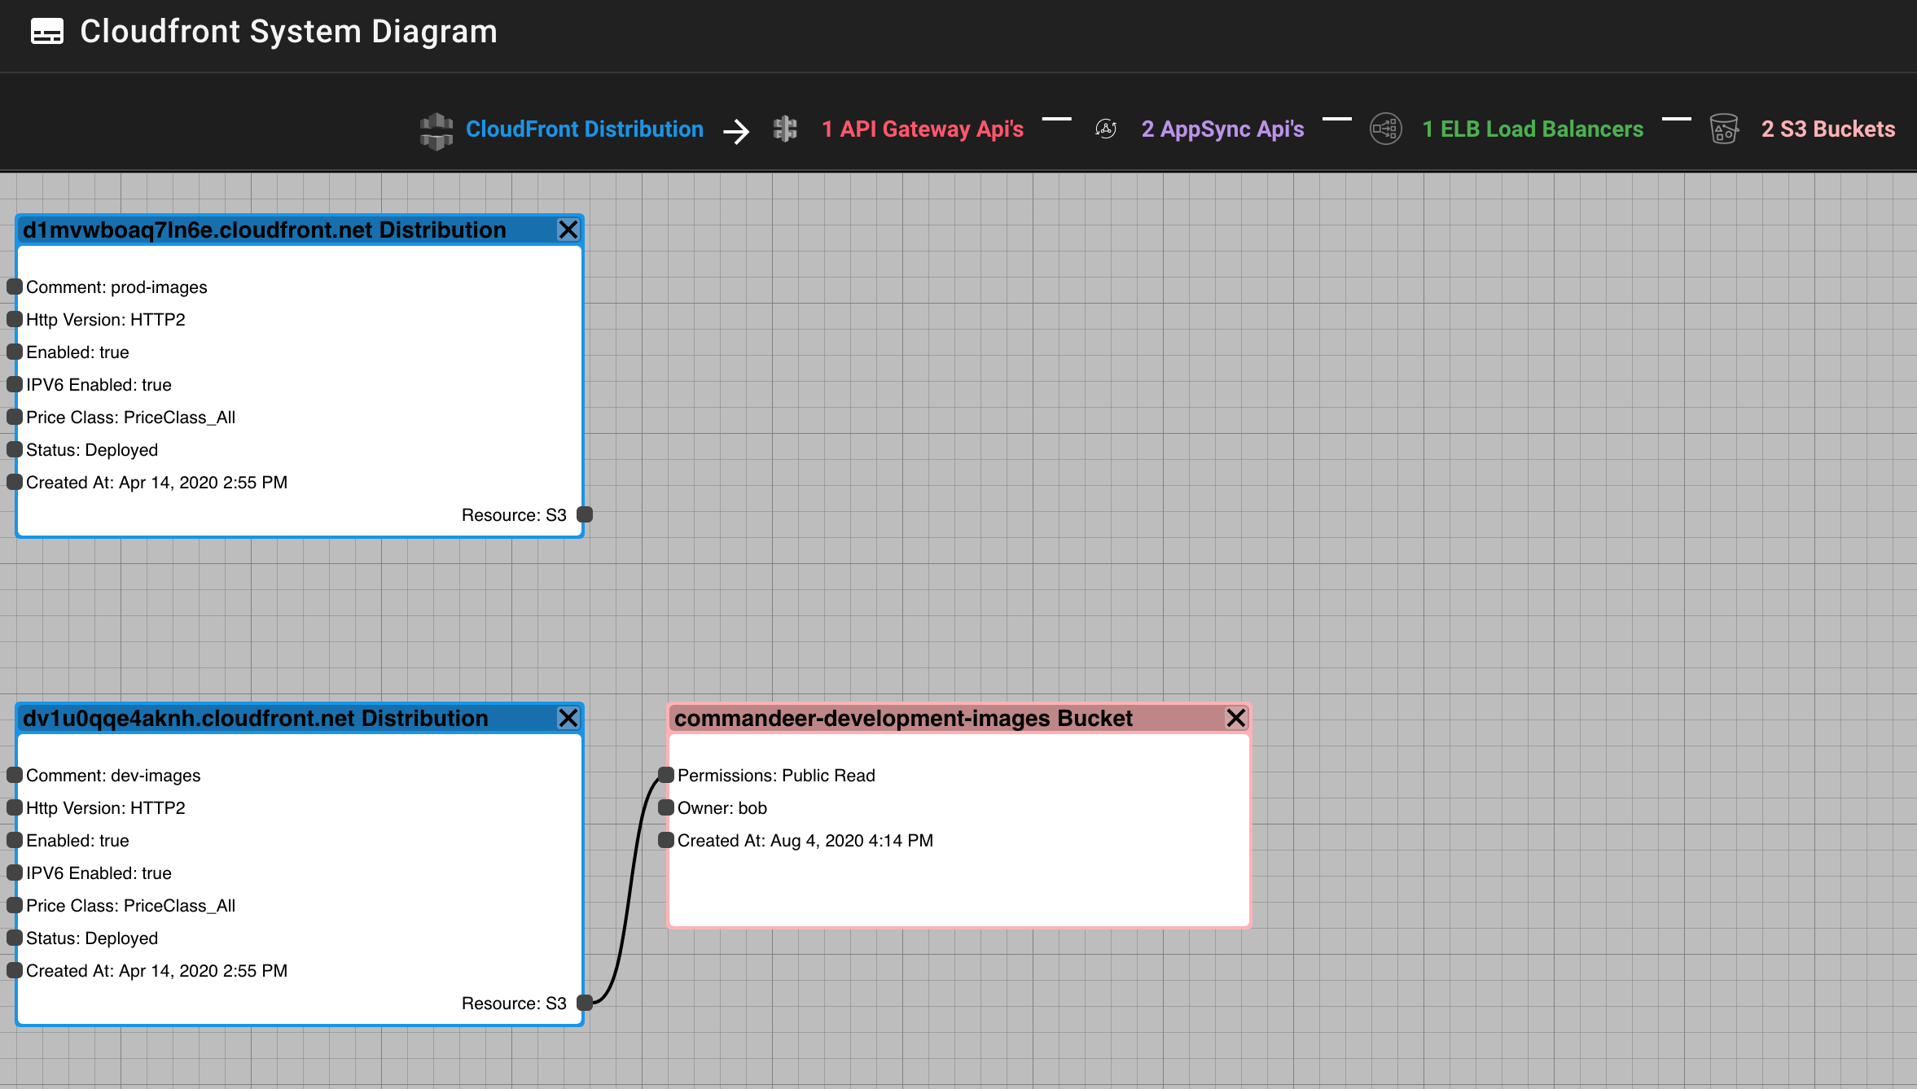Click the Cloudfront System Diagram header icon

[x=46, y=32]
